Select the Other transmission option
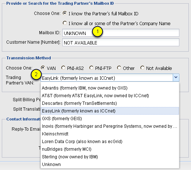The width and height of the screenshot is (191, 170). click(119, 68)
